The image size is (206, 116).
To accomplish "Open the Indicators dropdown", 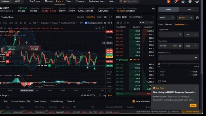I will 46,23.
